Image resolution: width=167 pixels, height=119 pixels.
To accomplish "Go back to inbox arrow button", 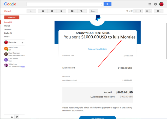I will click(31, 11).
